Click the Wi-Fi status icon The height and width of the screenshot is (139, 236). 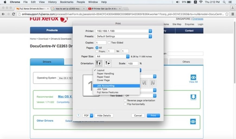tap(201, 2)
